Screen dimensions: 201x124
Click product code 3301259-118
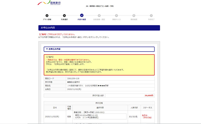(x=73, y=79)
